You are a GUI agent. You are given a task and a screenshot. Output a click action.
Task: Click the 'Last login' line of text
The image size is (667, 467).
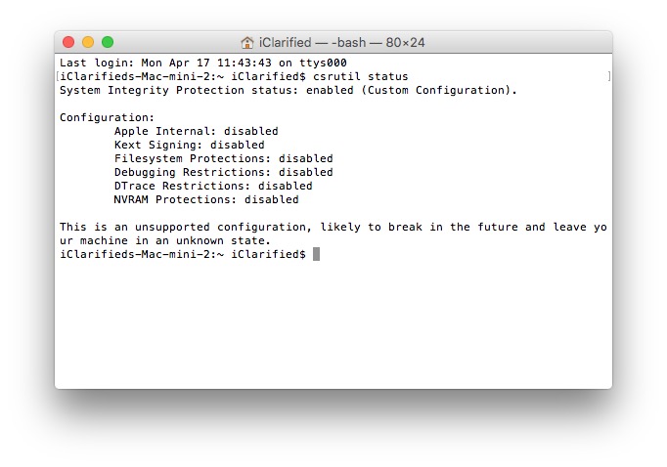[x=202, y=63]
